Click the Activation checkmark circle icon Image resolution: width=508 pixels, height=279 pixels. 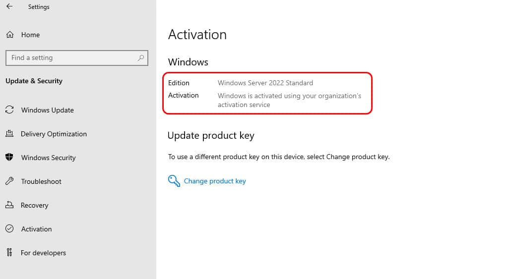9,228
